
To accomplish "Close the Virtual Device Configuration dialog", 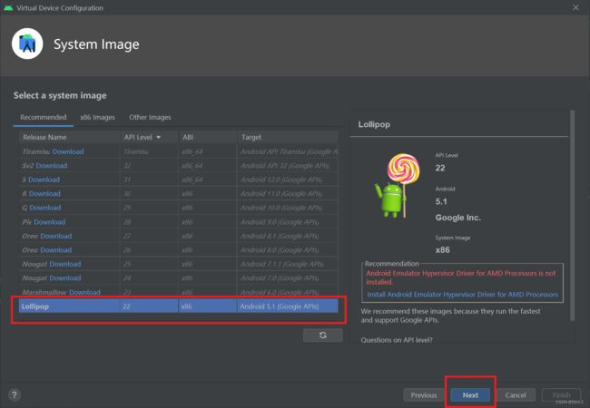I will point(575,7).
